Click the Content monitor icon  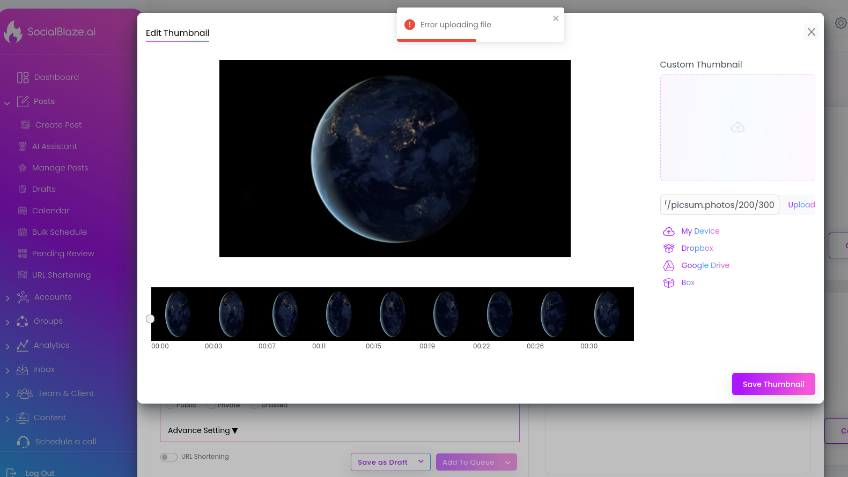pyautogui.click(x=23, y=418)
